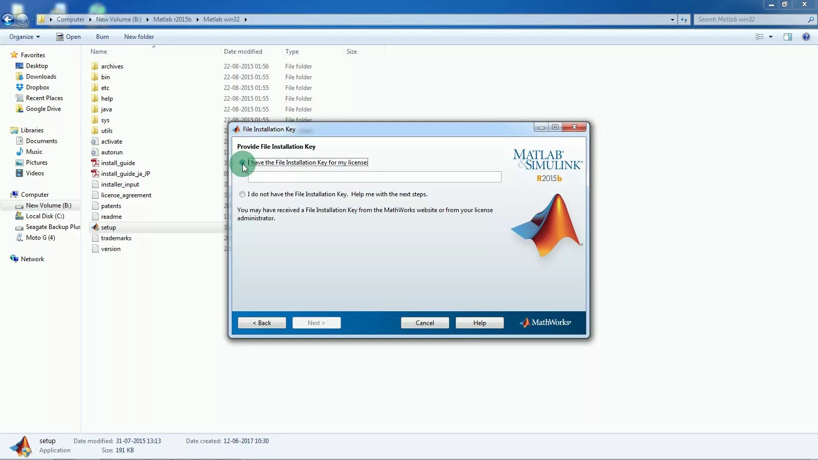
Task: Select the bin folder icon
Action: coord(95,77)
